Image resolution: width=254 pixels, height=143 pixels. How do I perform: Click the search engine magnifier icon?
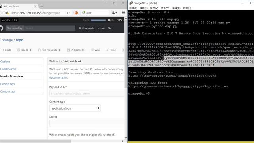click(83, 12)
